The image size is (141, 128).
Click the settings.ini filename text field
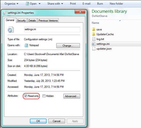tap(52, 29)
